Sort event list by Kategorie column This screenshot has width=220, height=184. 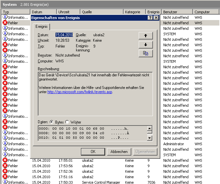click(135, 12)
